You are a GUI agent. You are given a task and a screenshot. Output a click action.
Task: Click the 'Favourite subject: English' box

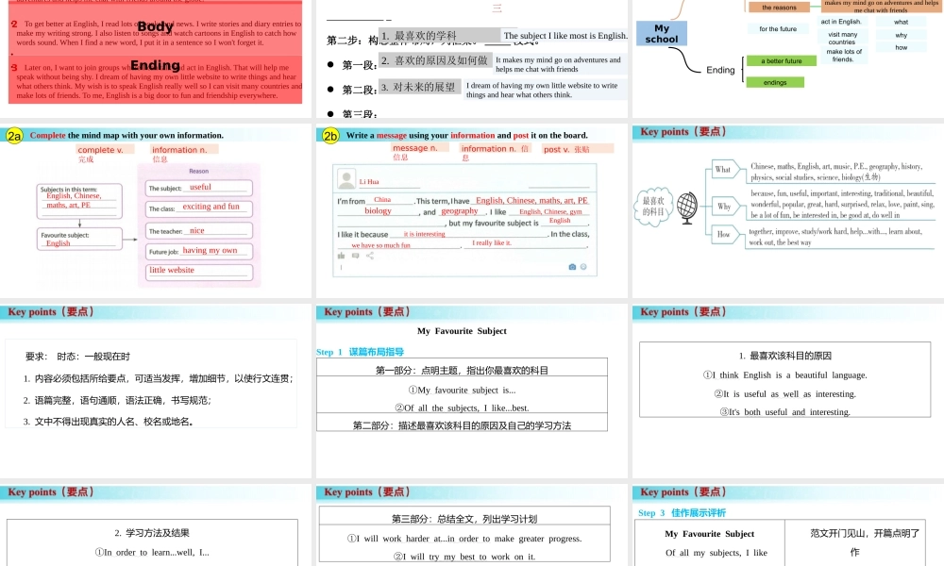[x=79, y=239]
